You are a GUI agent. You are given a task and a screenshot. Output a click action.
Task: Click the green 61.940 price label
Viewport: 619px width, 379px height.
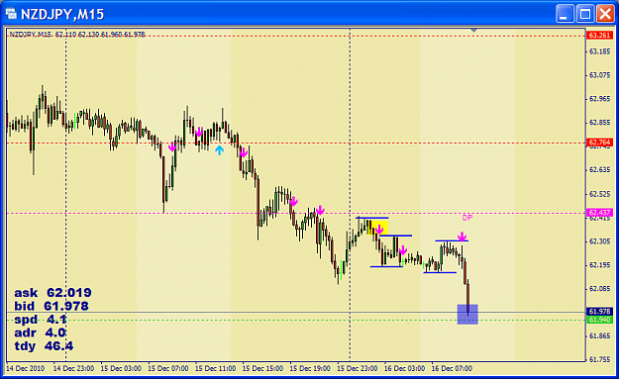(x=599, y=320)
